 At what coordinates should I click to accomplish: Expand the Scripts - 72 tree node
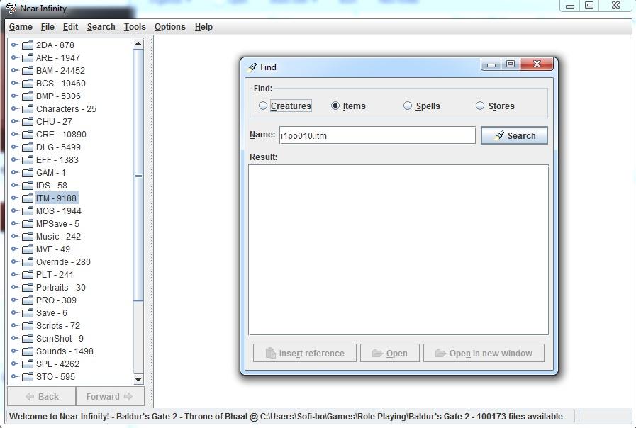[15, 326]
